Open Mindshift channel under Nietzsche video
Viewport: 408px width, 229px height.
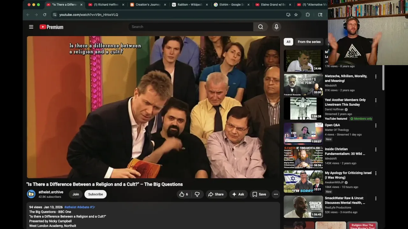331,86
